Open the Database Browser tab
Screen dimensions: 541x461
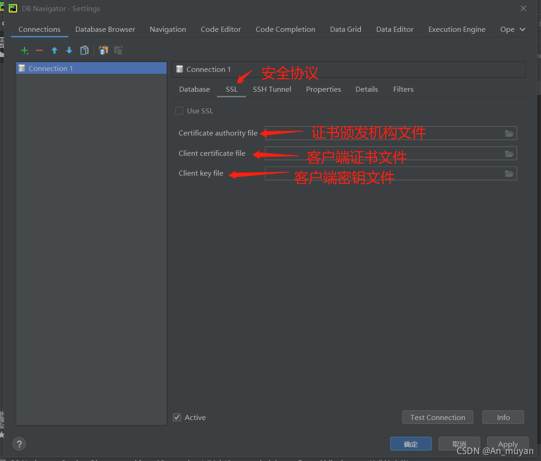pos(105,30)
